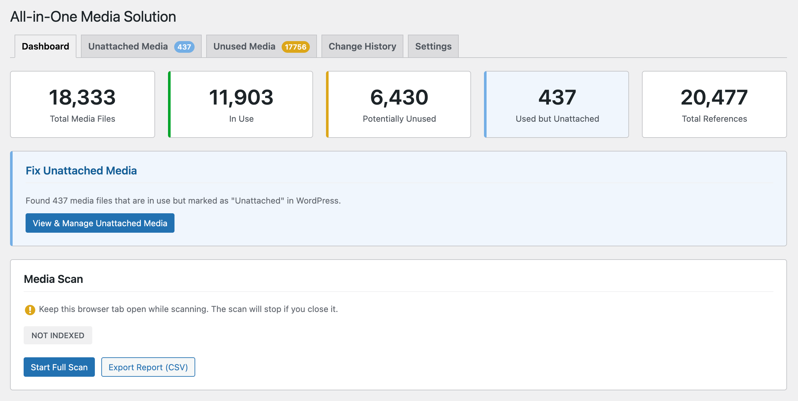This screenshot has height=401, width=798.
Task: Click the yellow warning icon in Media Scan
Action: point(30,310)
